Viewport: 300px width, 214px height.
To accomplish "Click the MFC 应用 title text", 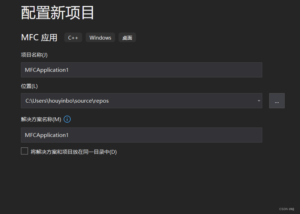I will [39, 37].
